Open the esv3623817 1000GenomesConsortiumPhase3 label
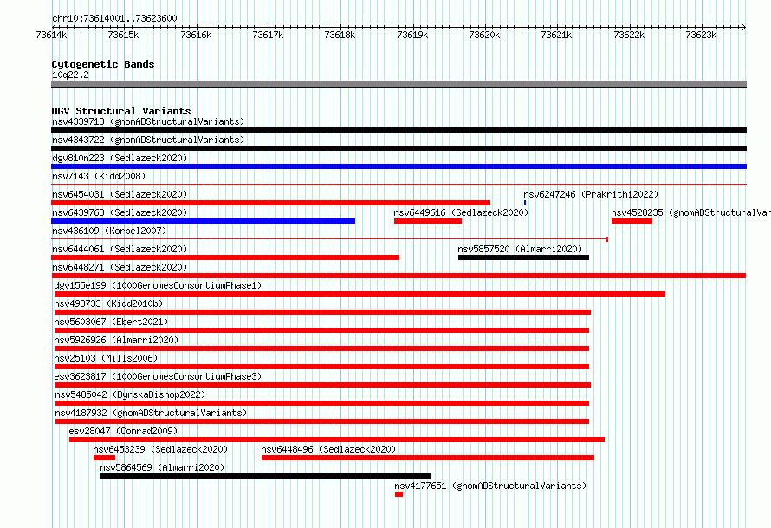Image resolution: width=771 pixels, height=528 pixels. [x=158, y=376]
